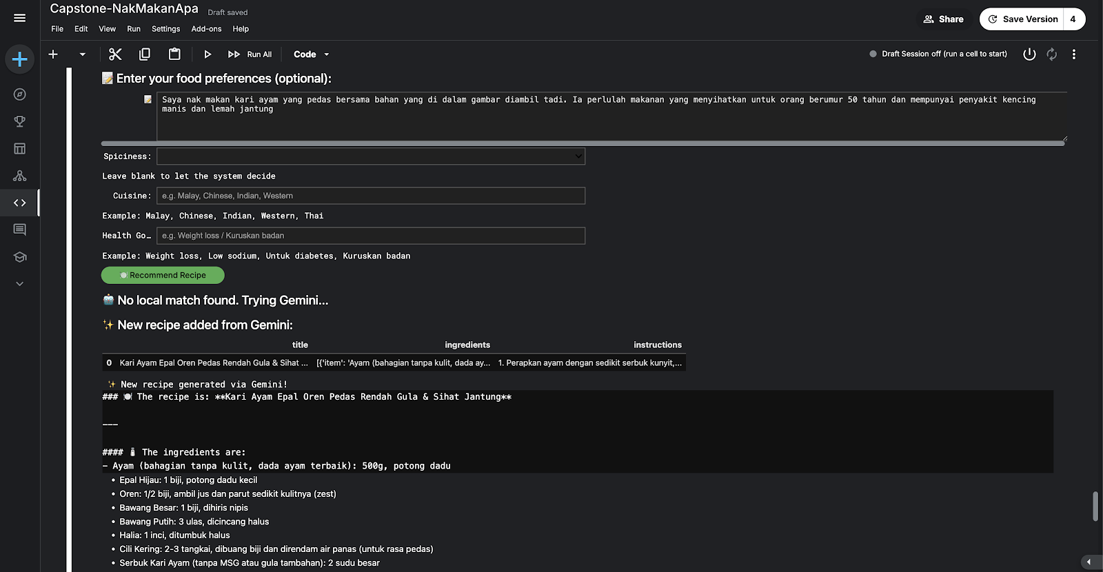Open the Spiciness dropdown
This screenshot has height=572, width=1103.
pyautogui.click(x=371, y=156)
